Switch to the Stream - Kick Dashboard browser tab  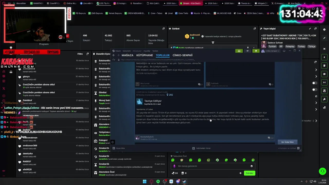tap(190, 3)
